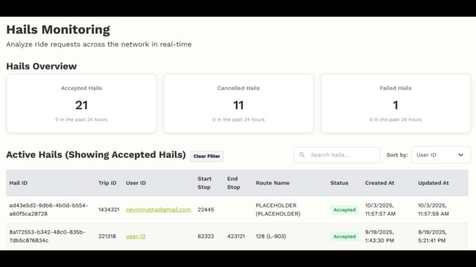Focus the Search hails input field
This screenshot has height=267, width=476.
click(342, 155)
